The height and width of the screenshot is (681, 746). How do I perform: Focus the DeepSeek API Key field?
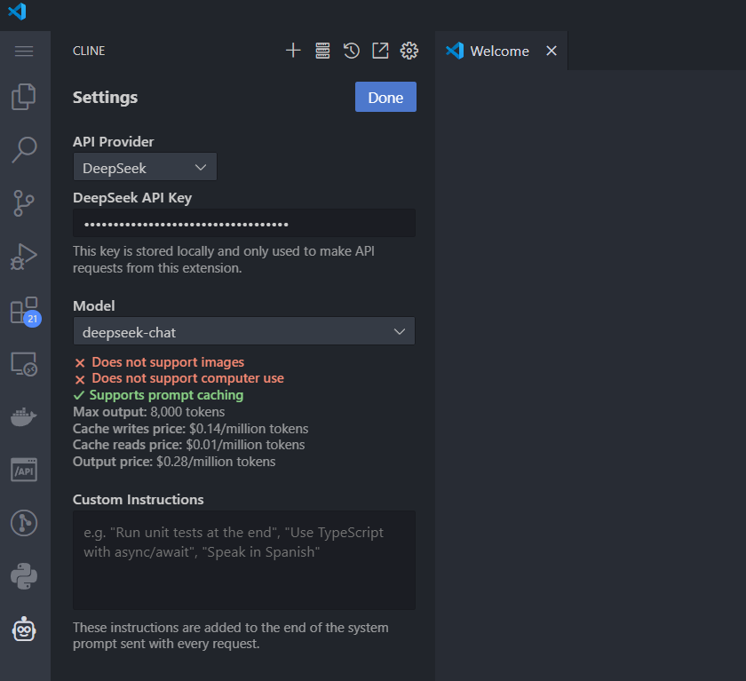click(244, 223)
